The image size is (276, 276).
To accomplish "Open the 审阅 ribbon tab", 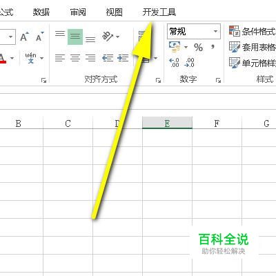I will coord(78,12).
